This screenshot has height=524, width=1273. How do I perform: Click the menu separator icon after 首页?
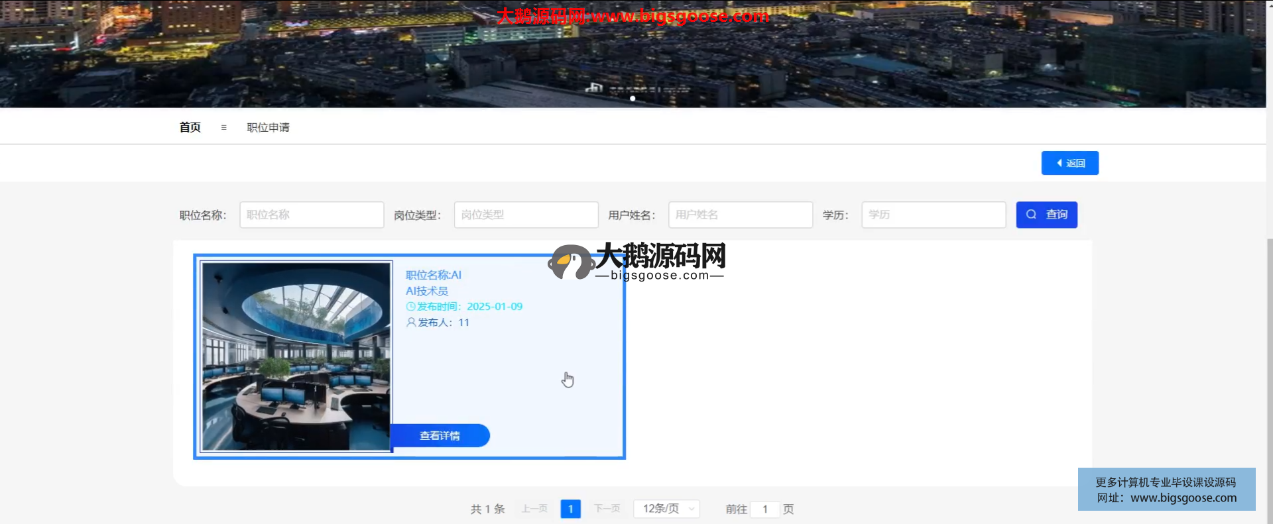click(x=223, y=127)
